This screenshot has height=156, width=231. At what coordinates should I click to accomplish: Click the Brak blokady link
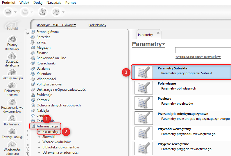(97, 25)
